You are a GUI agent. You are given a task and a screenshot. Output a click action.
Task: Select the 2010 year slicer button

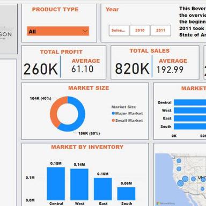coord(139,31)
